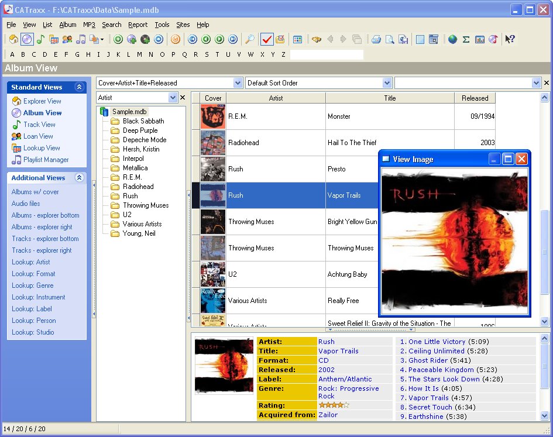Click the magnifying glass search icon
Screen dimensions: 553x437
(x=250, y=39)
